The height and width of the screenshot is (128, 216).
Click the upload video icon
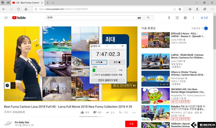tap(169, 18)
